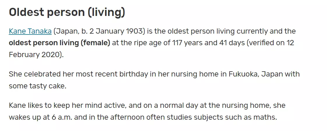Click the "Oldest person (living)" heading
This screenshot has height=131, width=327.
[x=67, y=12]
